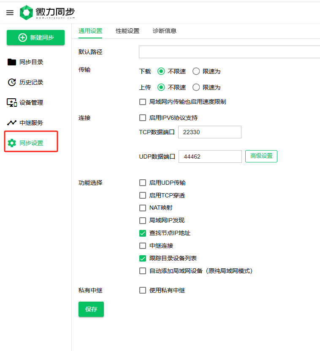The image size is (320, 351).
Task: Open 同步目录 folder icon
Action: [12, 62]
